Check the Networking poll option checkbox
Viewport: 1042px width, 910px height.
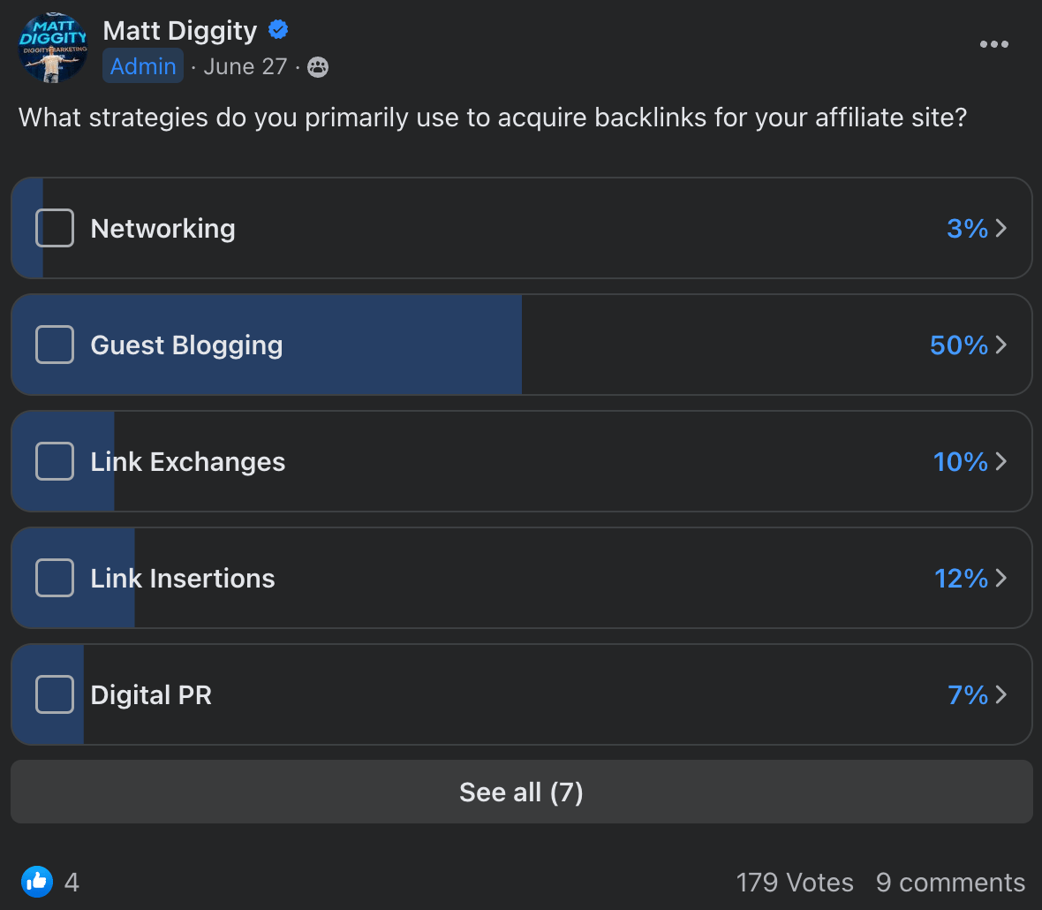pyautogui.click(x=54, y=228)
